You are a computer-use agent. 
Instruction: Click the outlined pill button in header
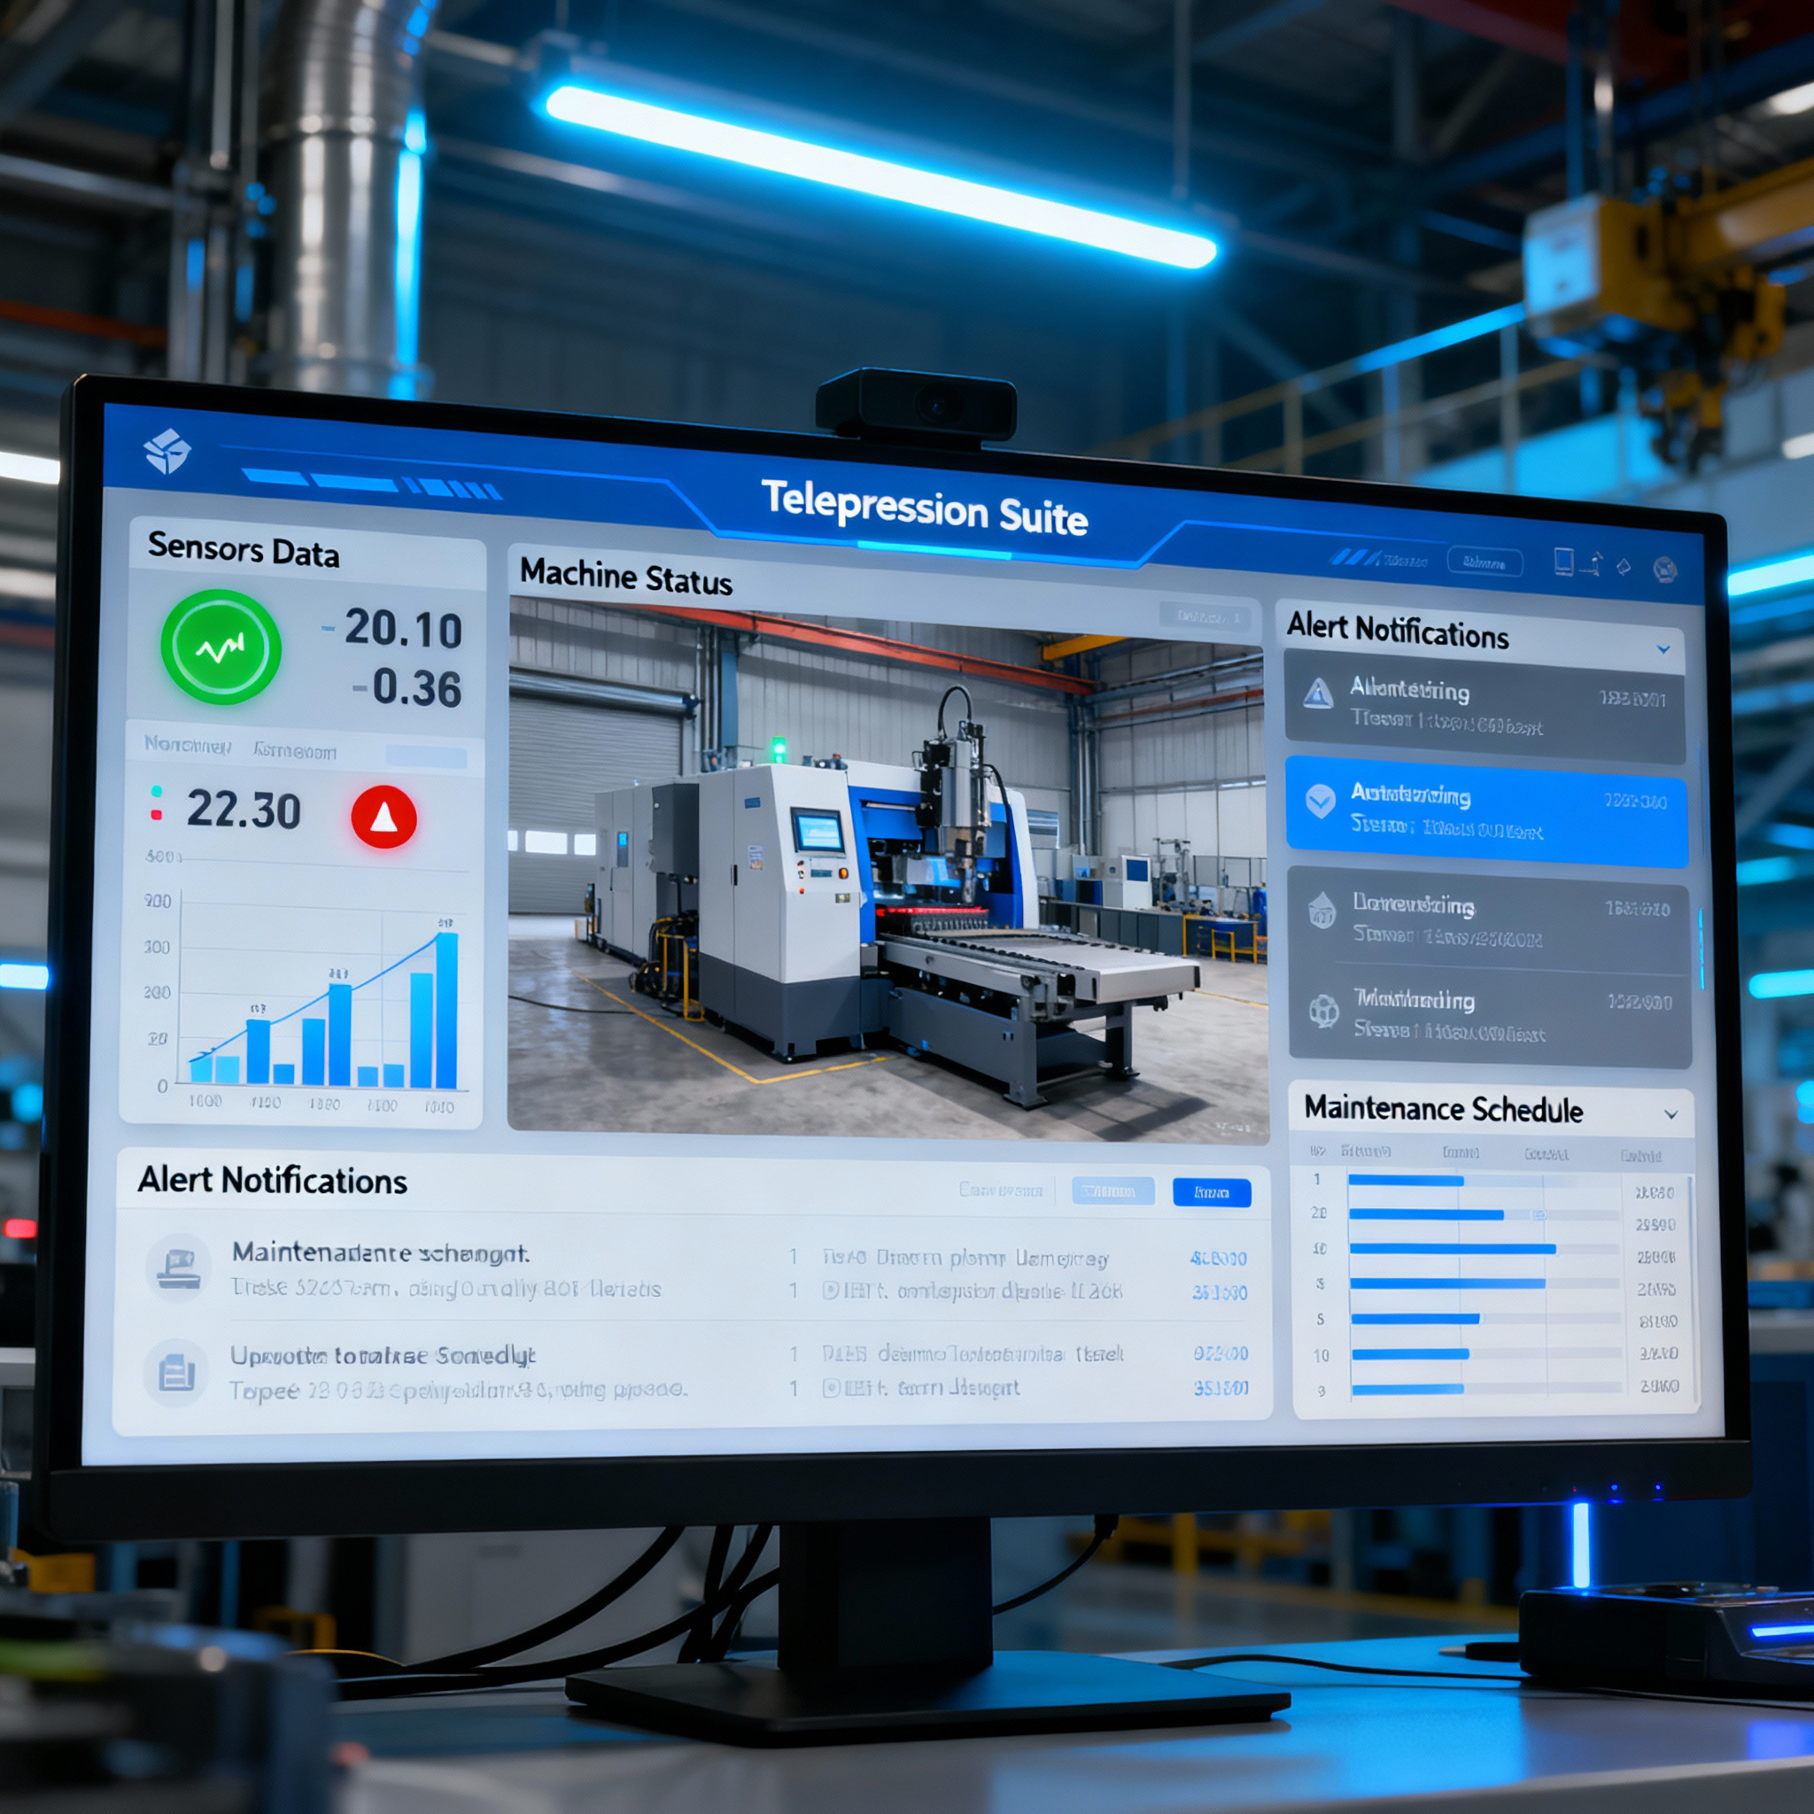(1485, 562)
